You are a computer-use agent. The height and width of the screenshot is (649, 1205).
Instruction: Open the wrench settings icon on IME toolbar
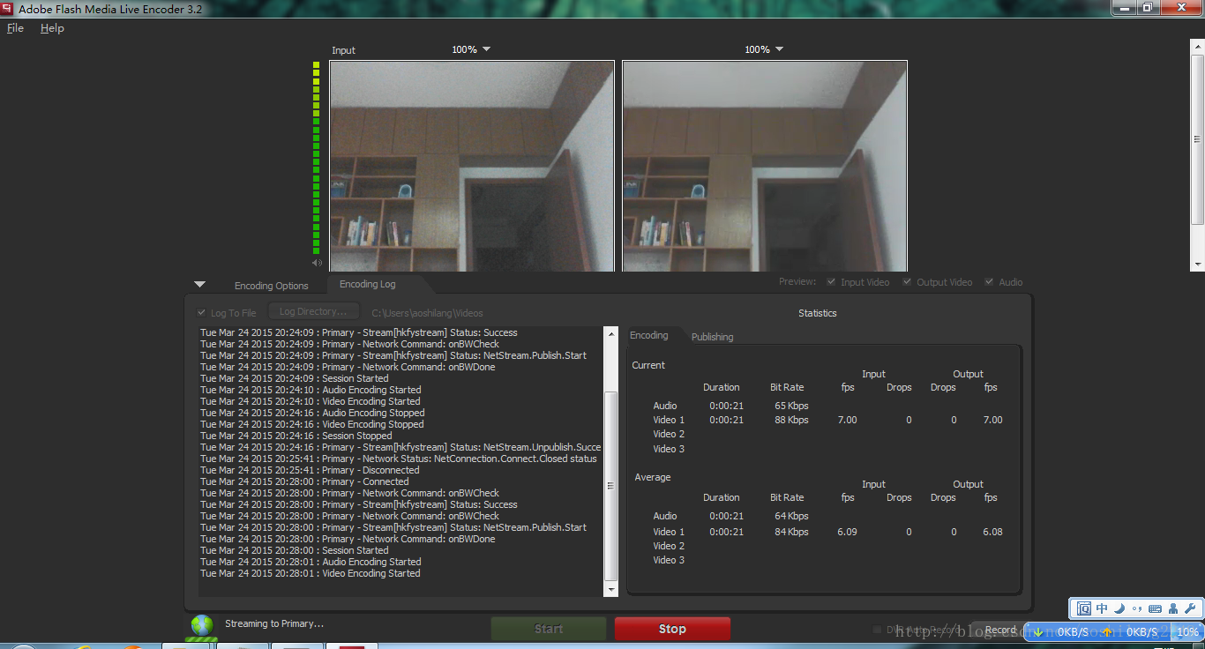coord(1190,608)
